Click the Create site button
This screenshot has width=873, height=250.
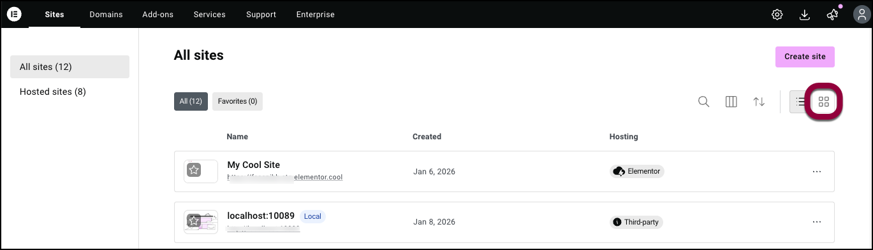pos(805,57)
